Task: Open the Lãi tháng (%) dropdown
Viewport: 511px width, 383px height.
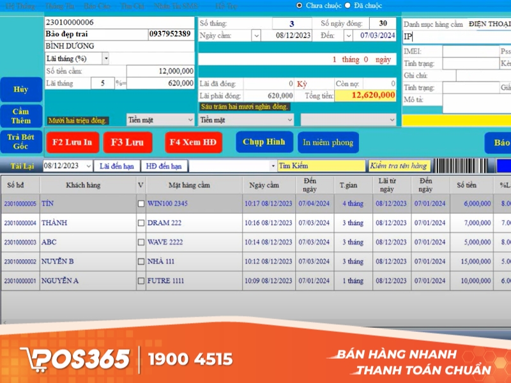Action: click(105, 59)
